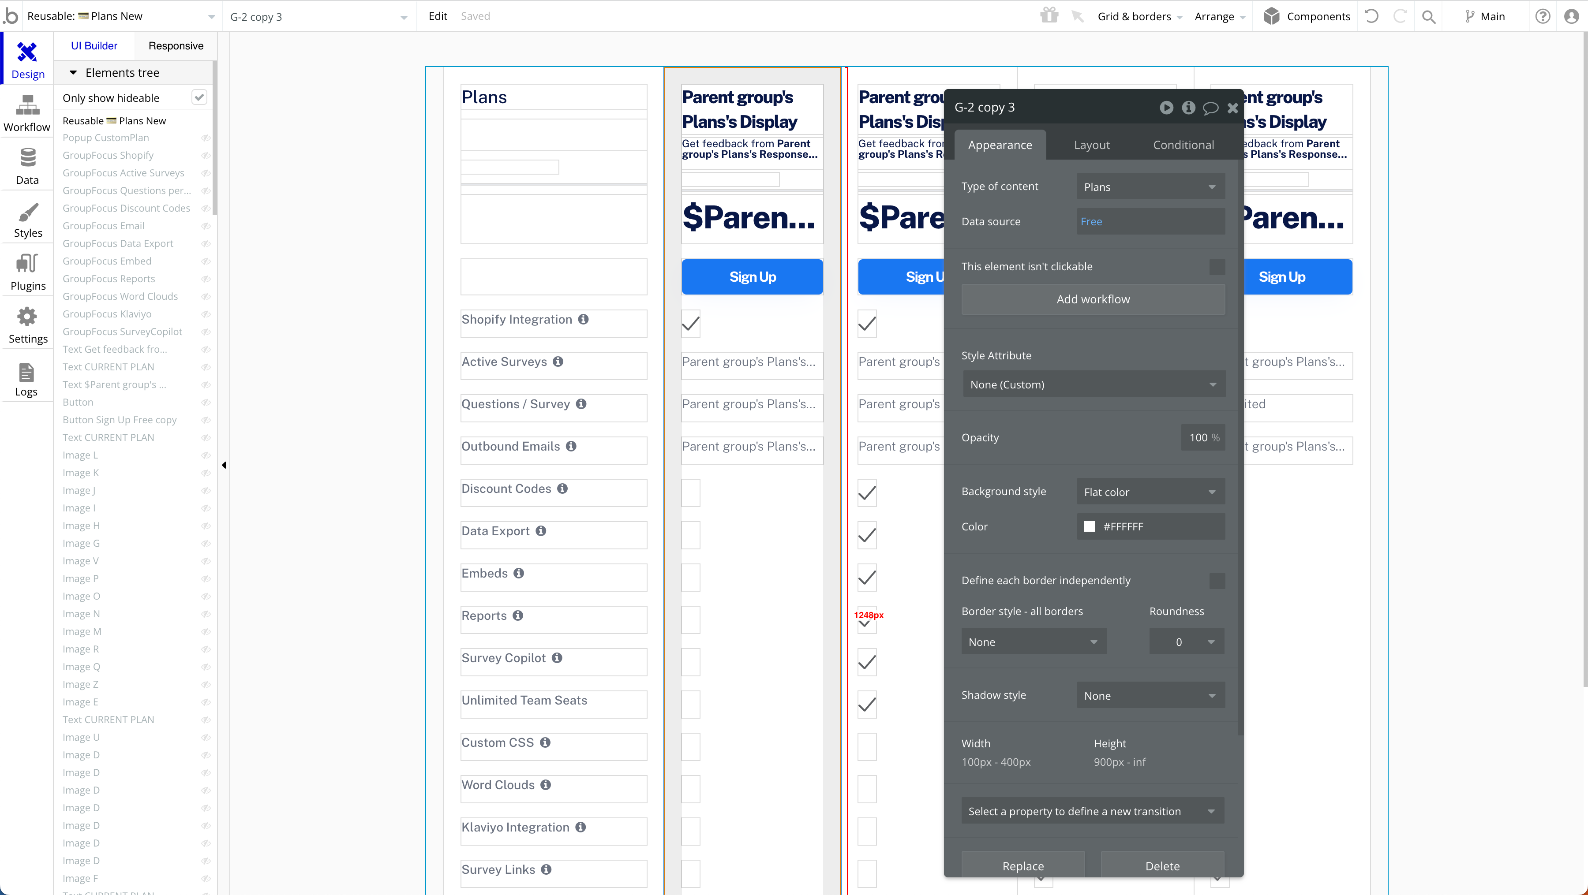The width and height of the screenshot is (1588, 895).
Task: Open the element search tool
Action: point(1428,17)
